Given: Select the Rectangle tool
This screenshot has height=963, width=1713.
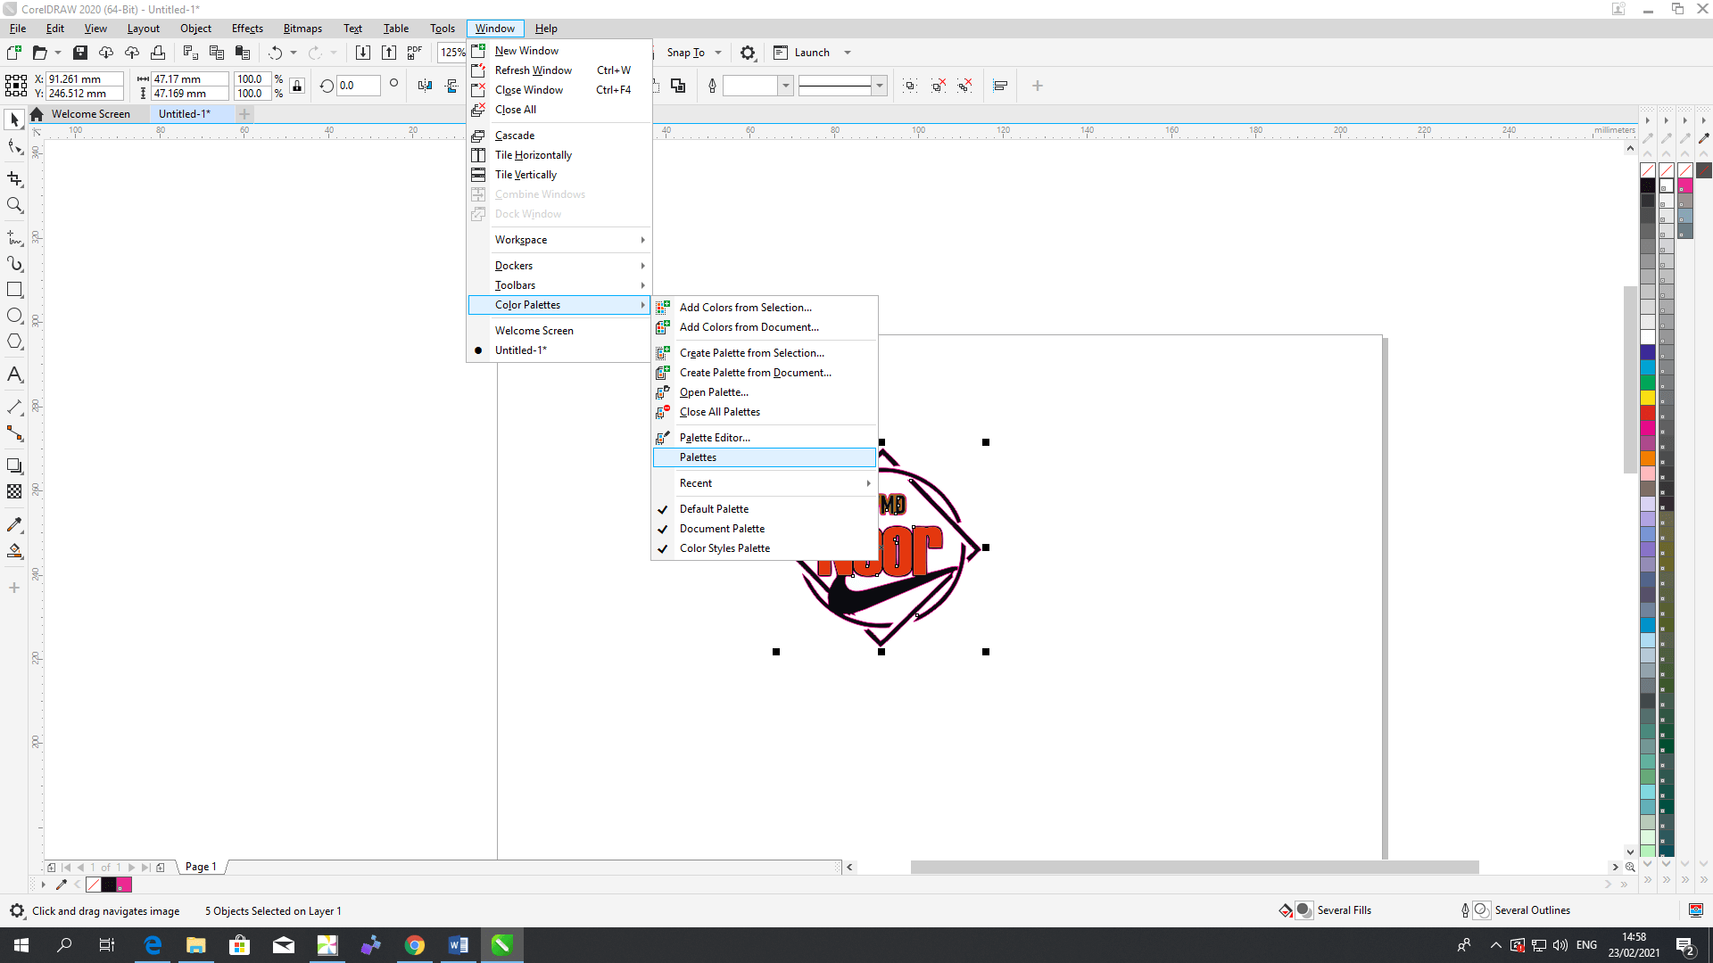Looking at the screenshot, I should (14, 290).
